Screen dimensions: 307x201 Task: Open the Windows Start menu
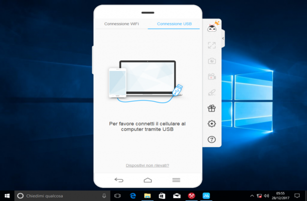(7, 195)
